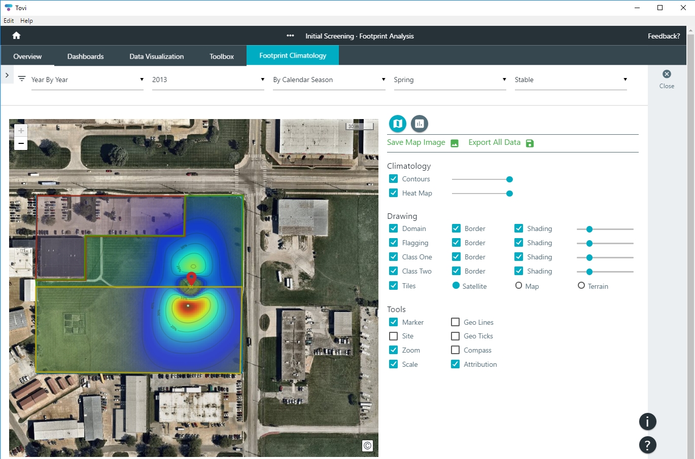Disable the Contours checkbox
695x459 pixels.
(393, 179)
